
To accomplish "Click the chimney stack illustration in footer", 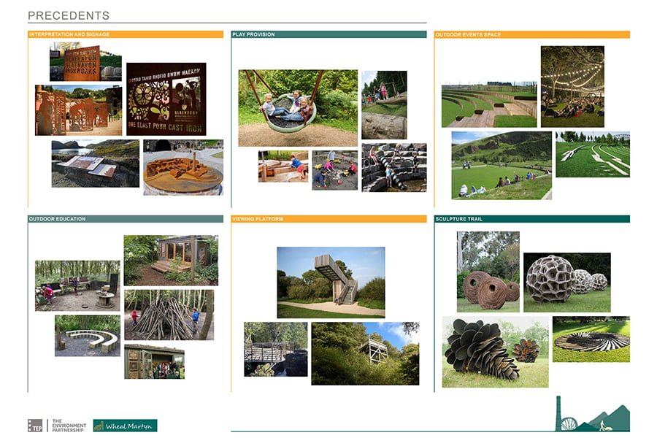I will pyautogui.click(x=560, y=413).
